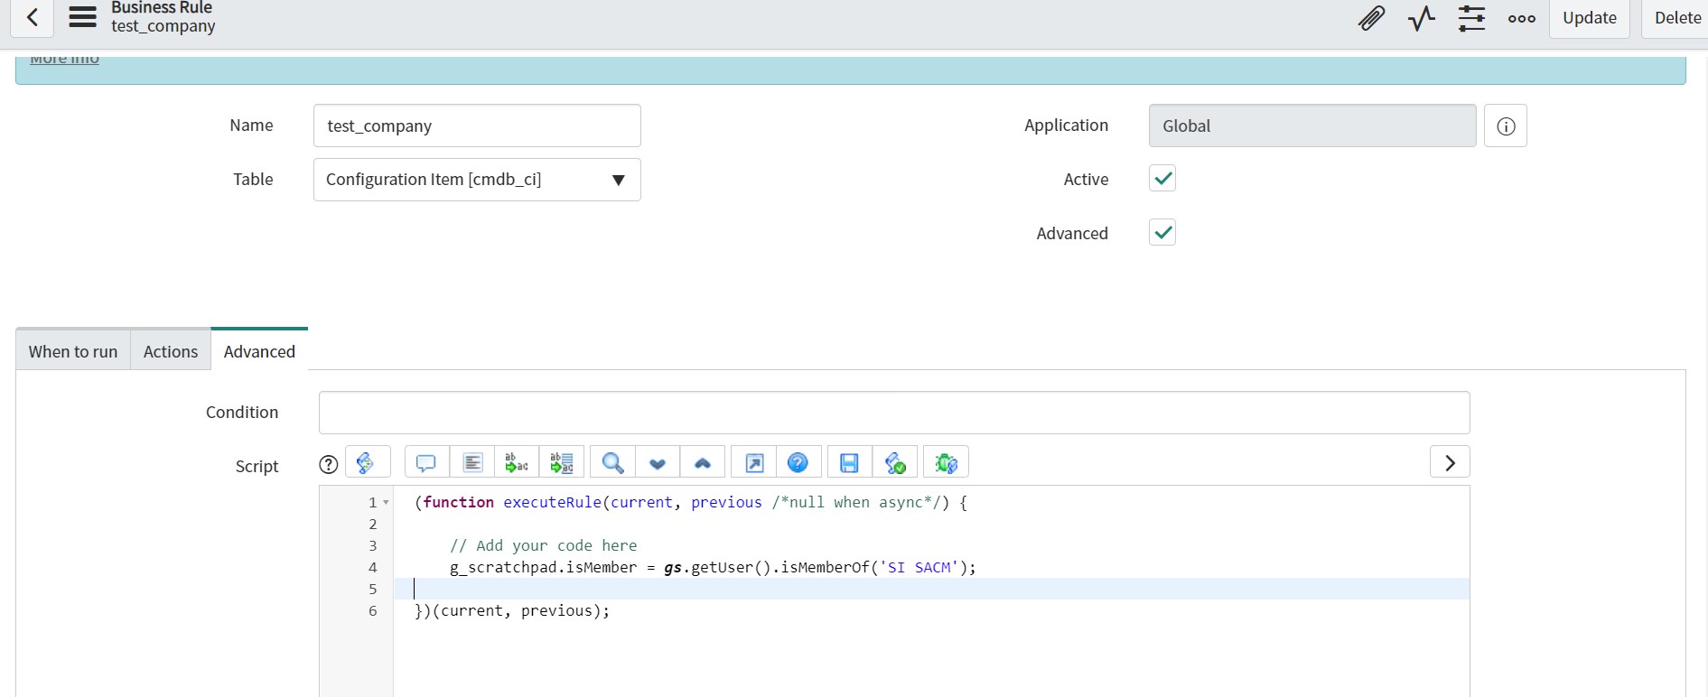Click the find next down arrow
Screen dimensions: 1708x697
[x=658, y=462]
